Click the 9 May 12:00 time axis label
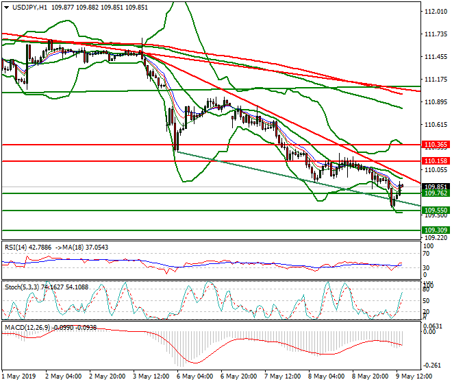452x384 pixels. [x=414, y=376]
